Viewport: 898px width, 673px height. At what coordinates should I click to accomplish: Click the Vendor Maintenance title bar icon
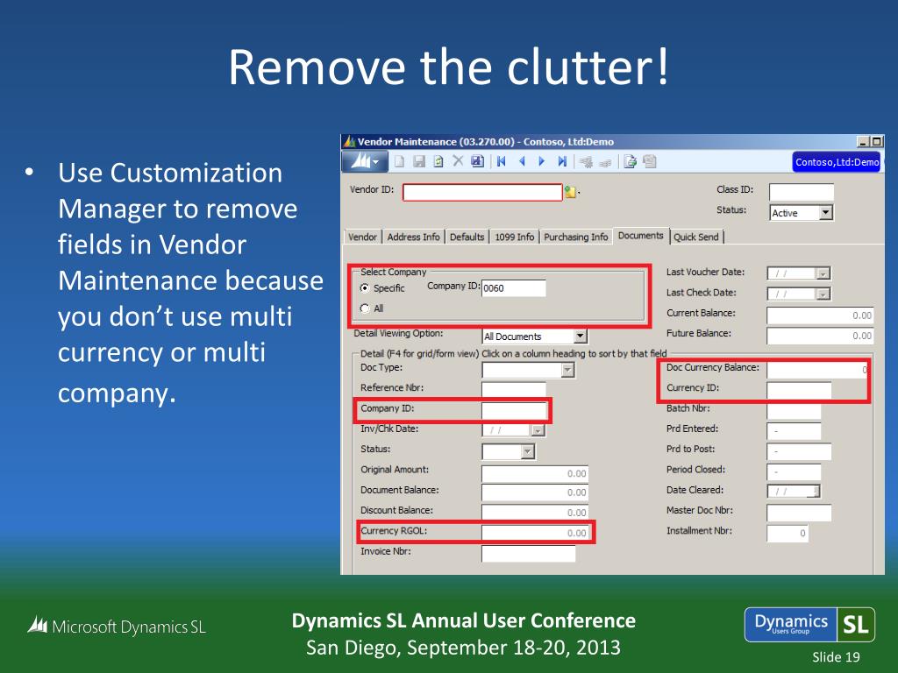[349, 141]
